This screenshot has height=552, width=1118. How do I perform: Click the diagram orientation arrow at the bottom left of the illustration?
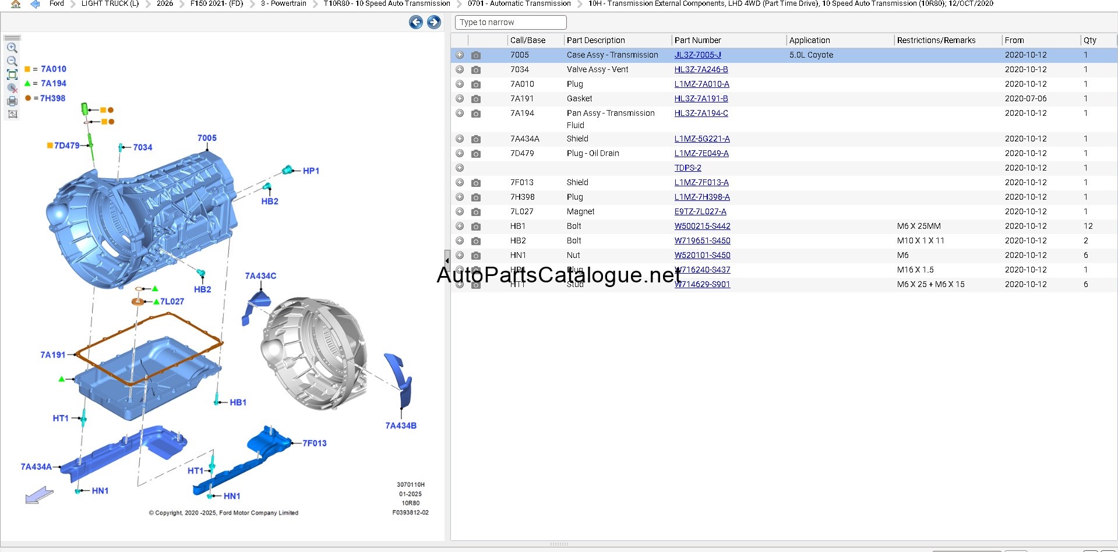pos(40,495)
